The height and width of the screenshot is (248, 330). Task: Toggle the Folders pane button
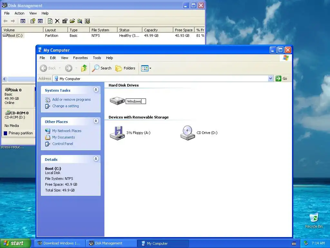click(125, 68)
